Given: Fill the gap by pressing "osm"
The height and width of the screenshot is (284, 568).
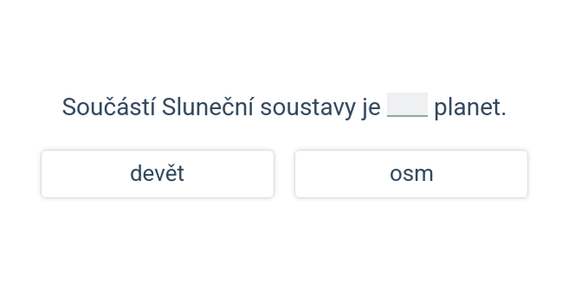Looking at the screenshot, I should (411, 174).
